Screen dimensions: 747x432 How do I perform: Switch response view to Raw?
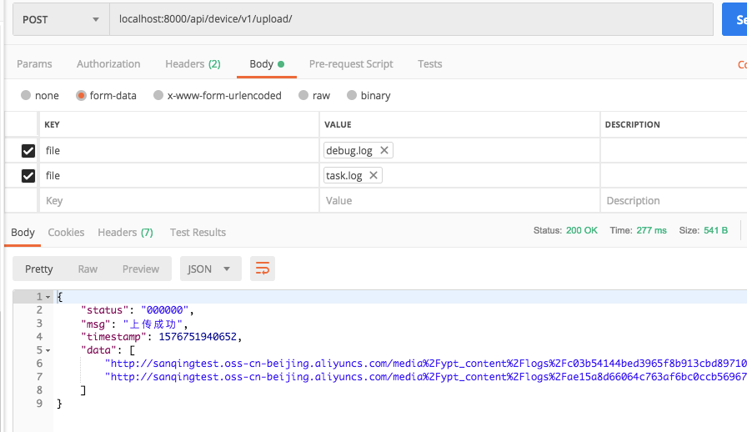click(88, 269)
